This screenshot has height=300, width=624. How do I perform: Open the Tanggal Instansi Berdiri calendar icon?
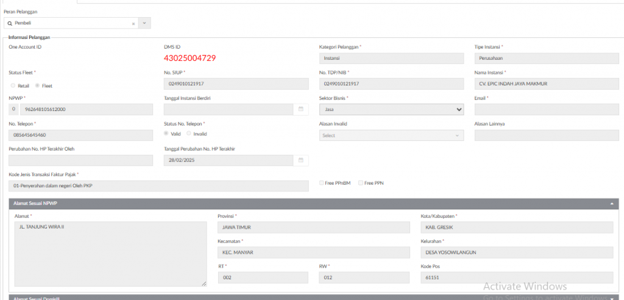coord(300,109)
